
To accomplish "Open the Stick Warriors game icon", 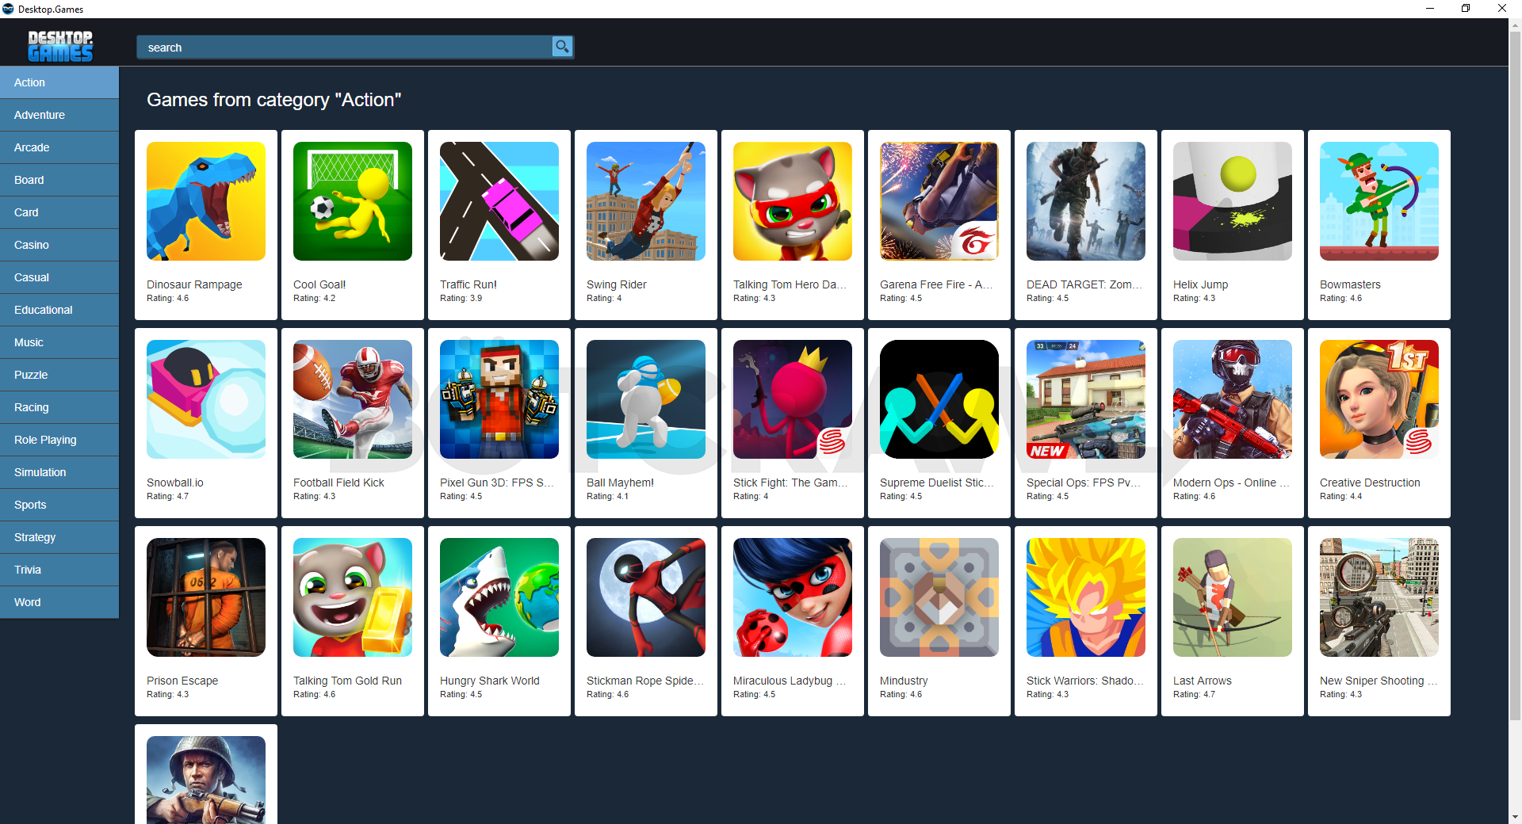I will (x=1086, y=597).
